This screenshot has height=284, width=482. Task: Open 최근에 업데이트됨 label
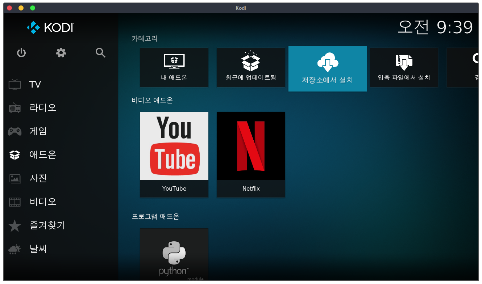(251, 77)
